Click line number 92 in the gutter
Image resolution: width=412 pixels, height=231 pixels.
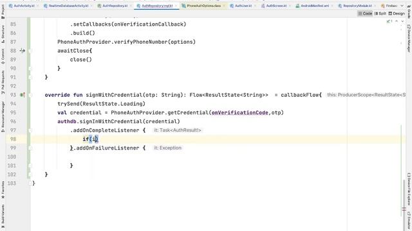pos(13,86)
